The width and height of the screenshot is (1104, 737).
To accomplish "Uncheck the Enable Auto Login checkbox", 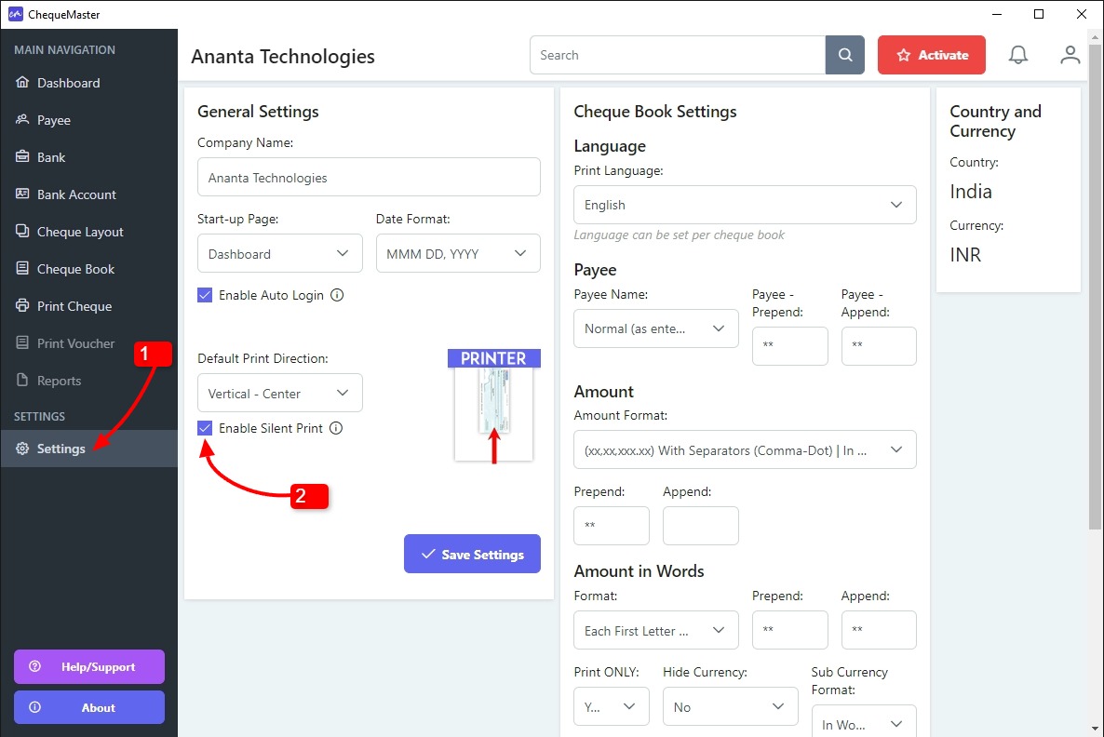I will 205,295.
